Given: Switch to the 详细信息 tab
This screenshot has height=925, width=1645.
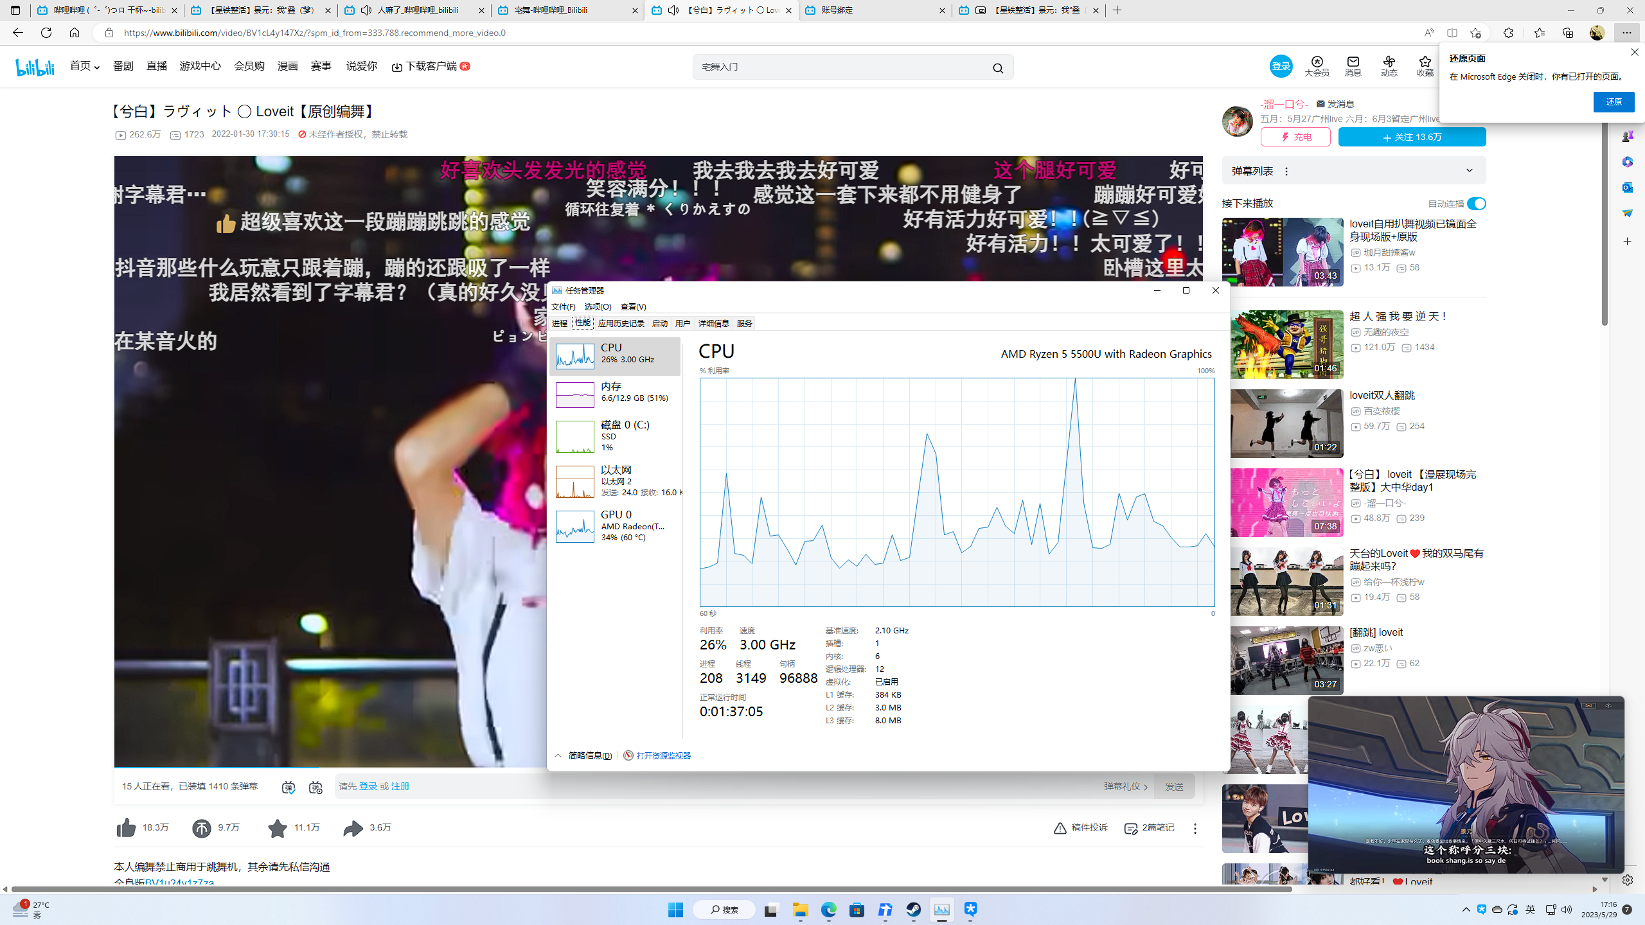Looking at the screenshot, I should (713, 323).
